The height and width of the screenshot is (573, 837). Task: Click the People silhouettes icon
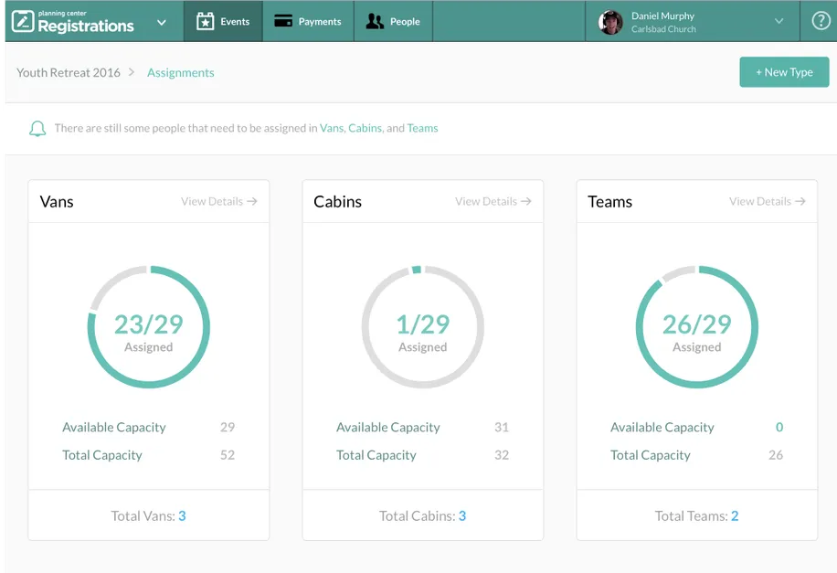pyautogui.click(x=375, y=21)
